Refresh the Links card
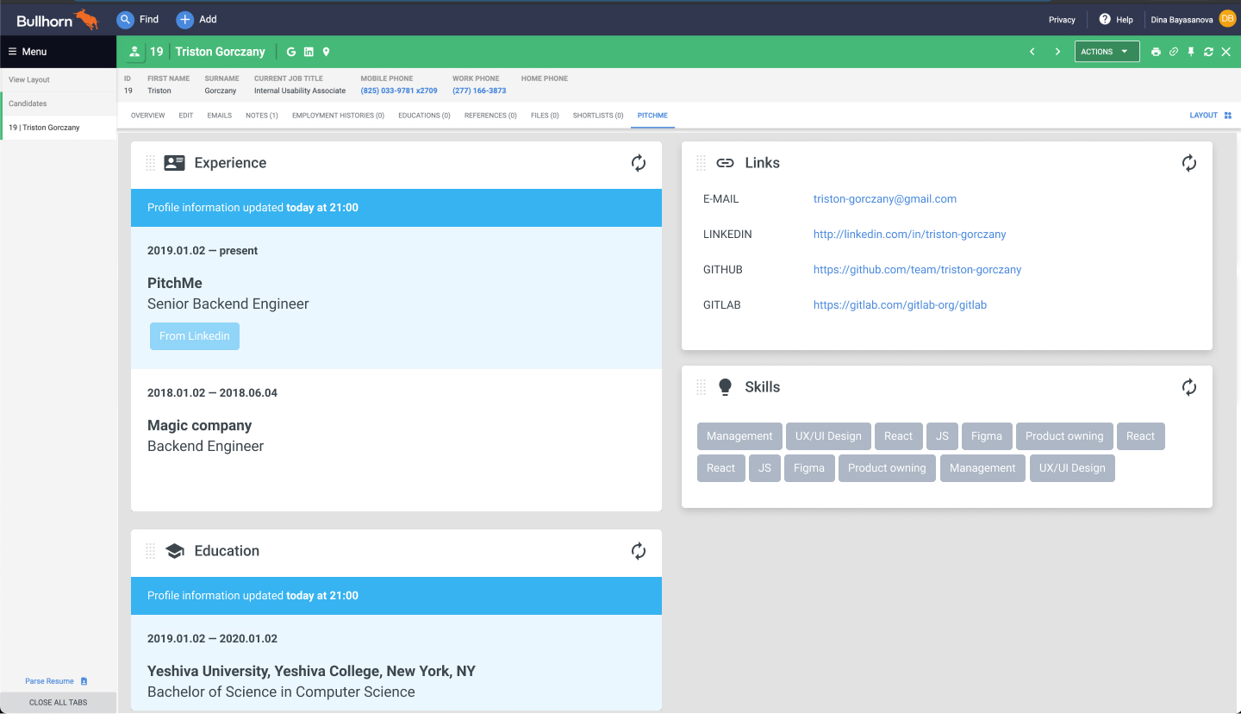 tap(1189, 163)
